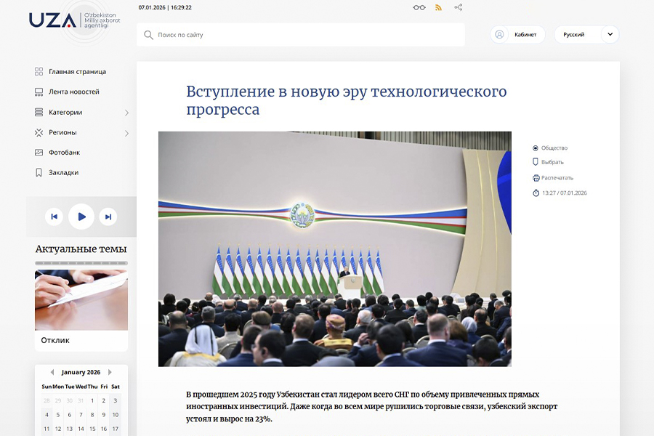Screen dimensions: 654x436
Task: Toggle audio playback with the play button
Action: click(81, 216)
